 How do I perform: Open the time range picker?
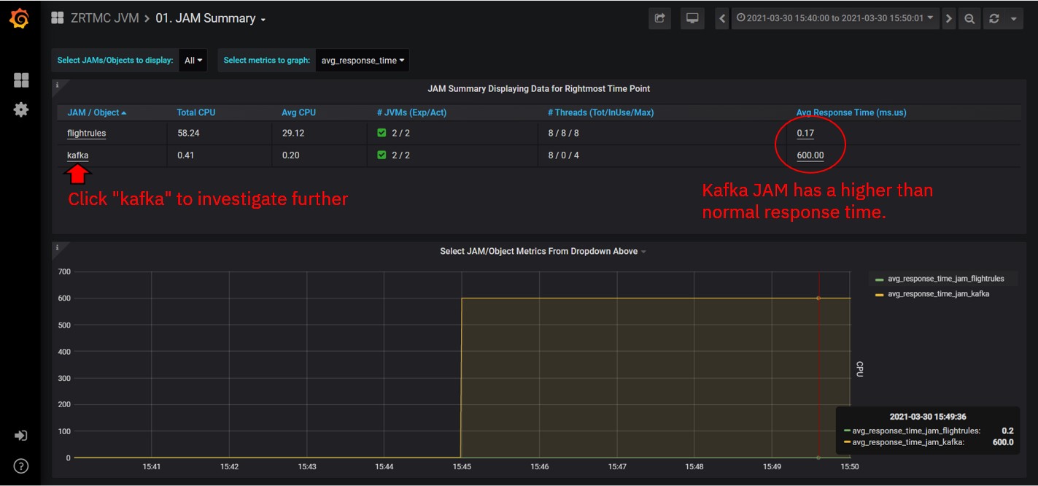pyautogui.click(x=835, y=19)
